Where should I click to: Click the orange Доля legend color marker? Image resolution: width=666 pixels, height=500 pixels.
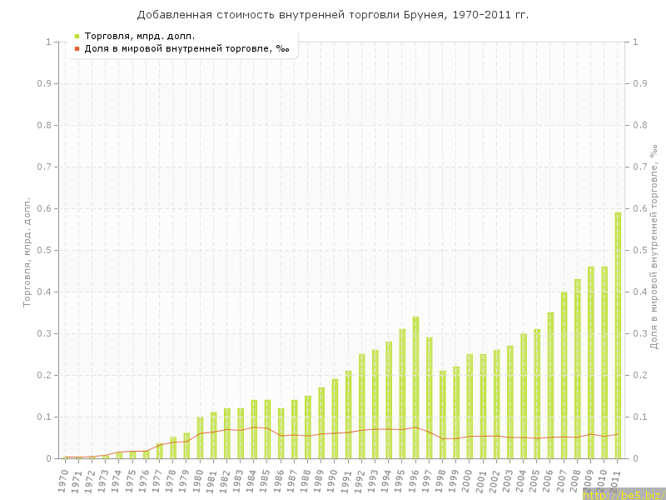pos(77,48)
